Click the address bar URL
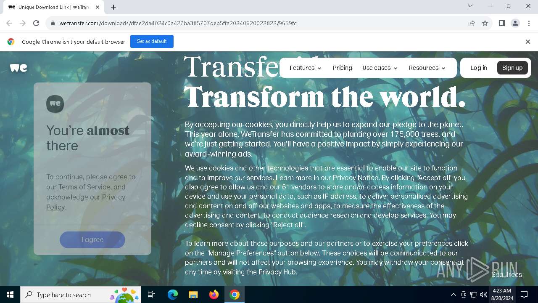 178,23
